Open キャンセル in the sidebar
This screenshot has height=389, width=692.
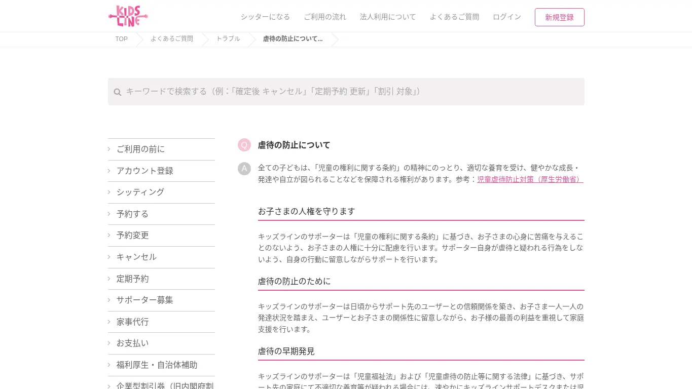(x=161, y=257)
